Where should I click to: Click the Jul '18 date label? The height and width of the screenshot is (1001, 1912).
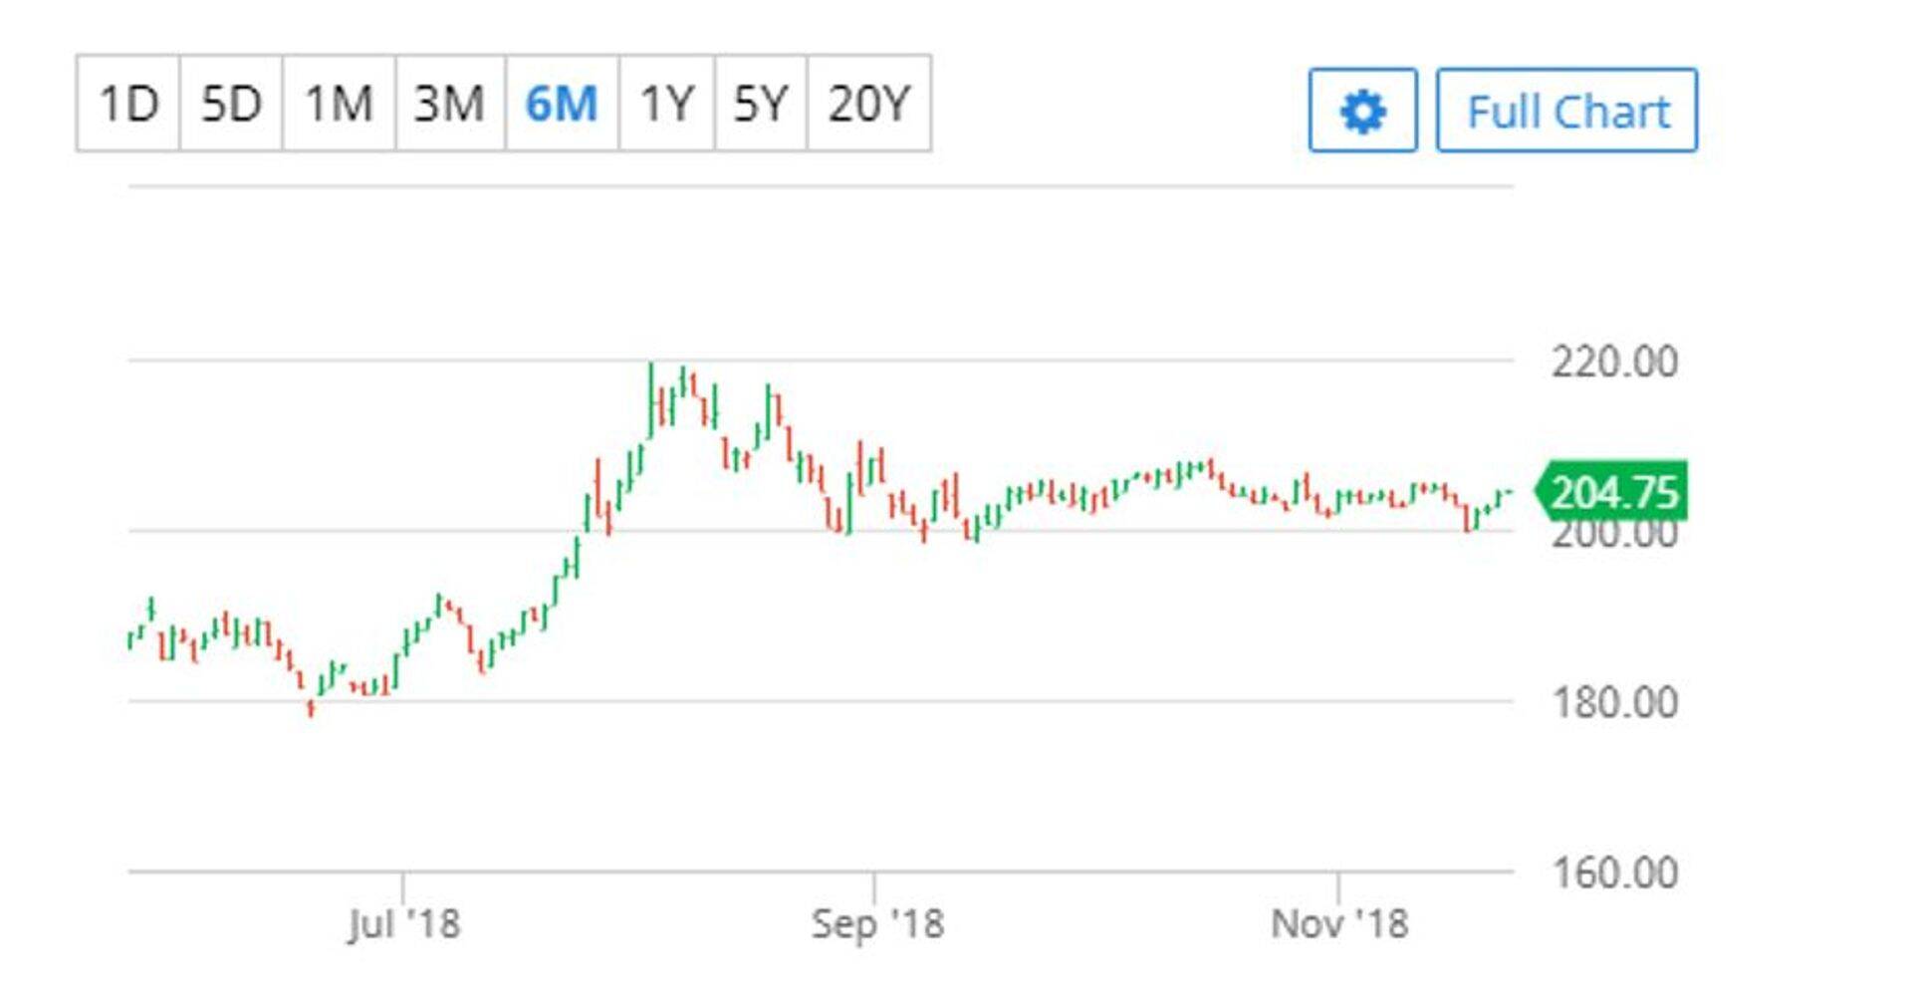[403, 924]
